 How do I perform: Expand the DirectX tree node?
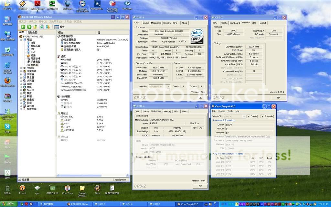pos(21,90)
